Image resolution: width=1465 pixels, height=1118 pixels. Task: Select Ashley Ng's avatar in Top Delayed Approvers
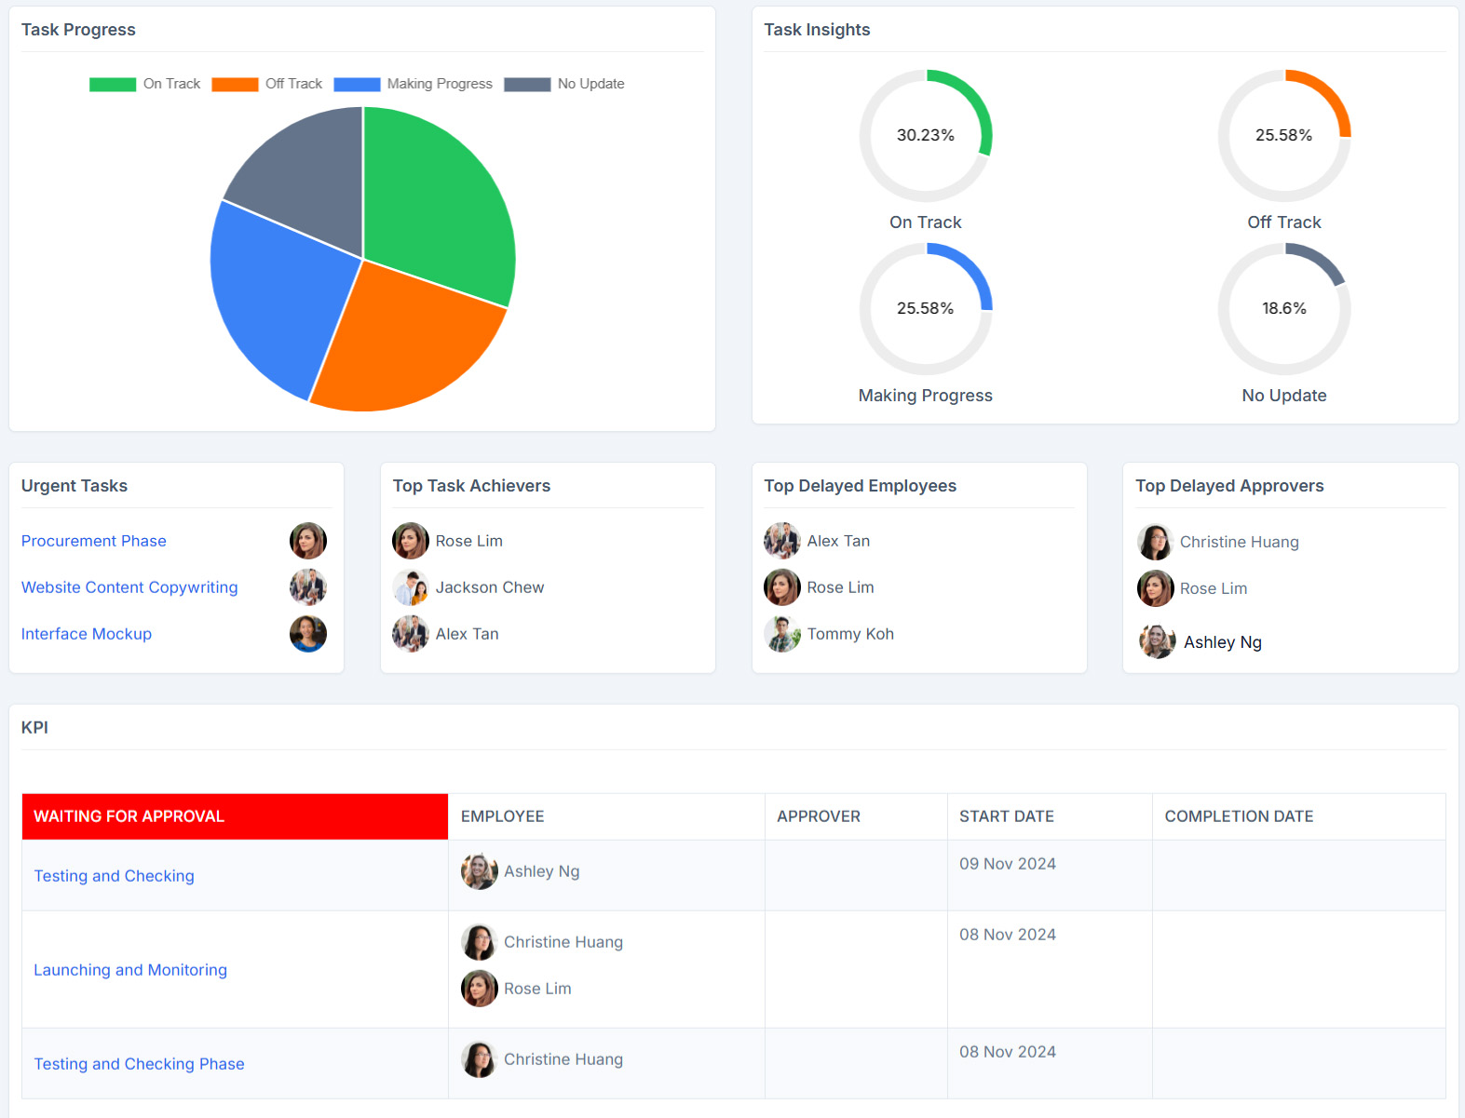[1157, 642]
